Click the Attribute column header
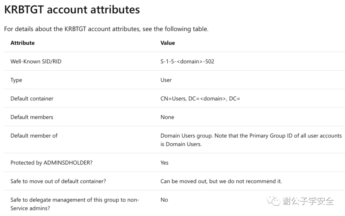The width and height of the screenshot is (345, 216). tap(22, 43)
